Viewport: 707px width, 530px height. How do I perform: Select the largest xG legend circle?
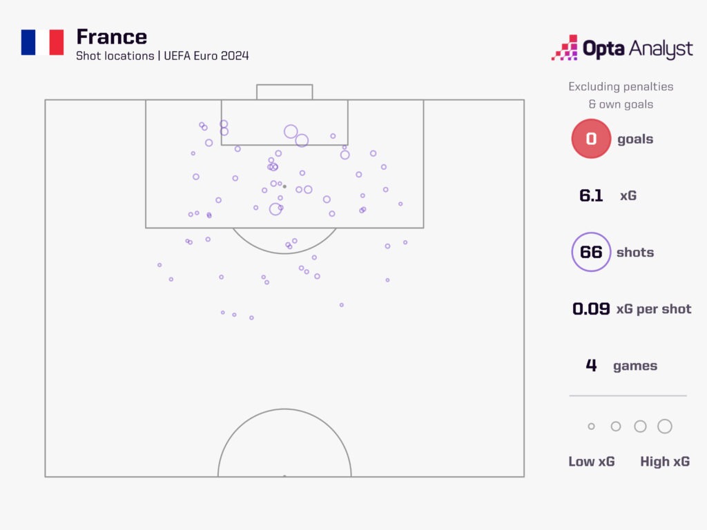665,426
